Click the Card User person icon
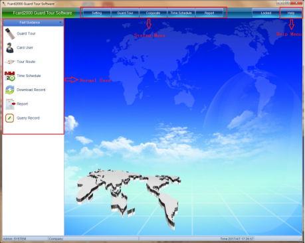 pyautogui.click(x=10, y=48)
